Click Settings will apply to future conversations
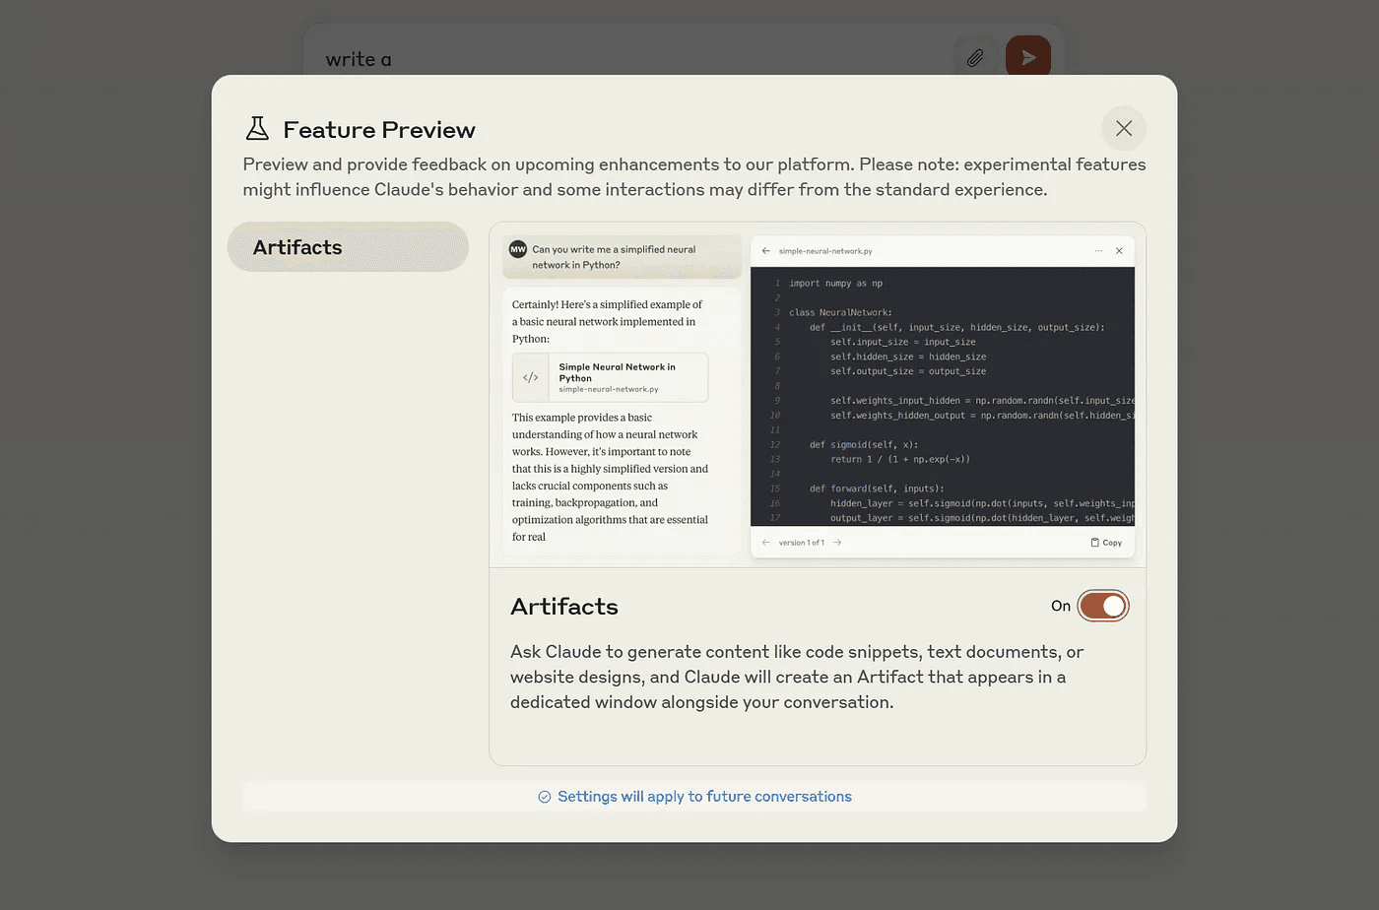The width and height of the screenshot is (1379, 910). coord(704,797)
